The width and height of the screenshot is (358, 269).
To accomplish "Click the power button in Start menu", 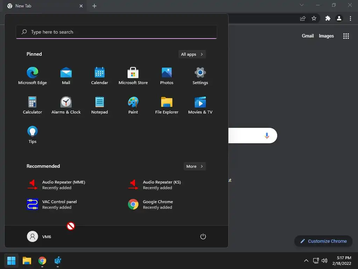I will pos(203,236).
